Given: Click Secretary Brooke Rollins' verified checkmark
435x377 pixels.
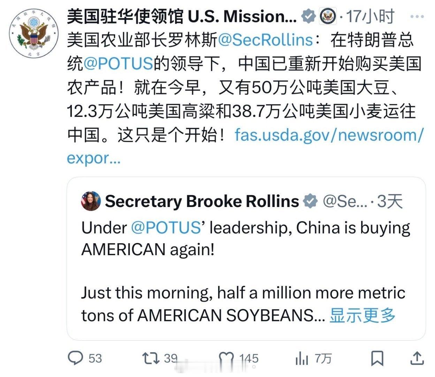Looking at the screenshot, I should (310, 201).
